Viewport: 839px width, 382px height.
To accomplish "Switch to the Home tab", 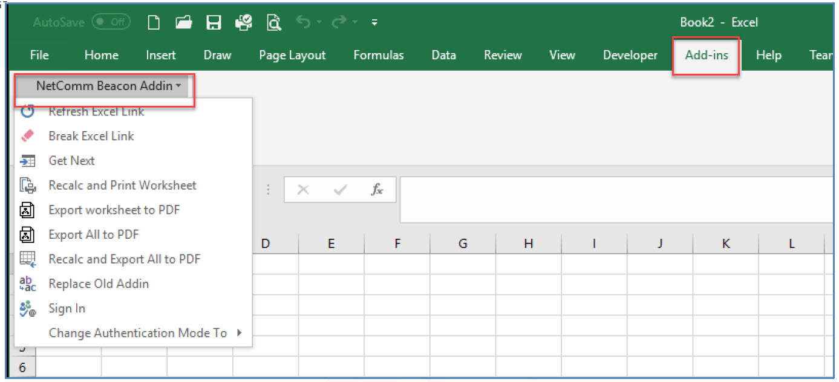I will point(101,55).
